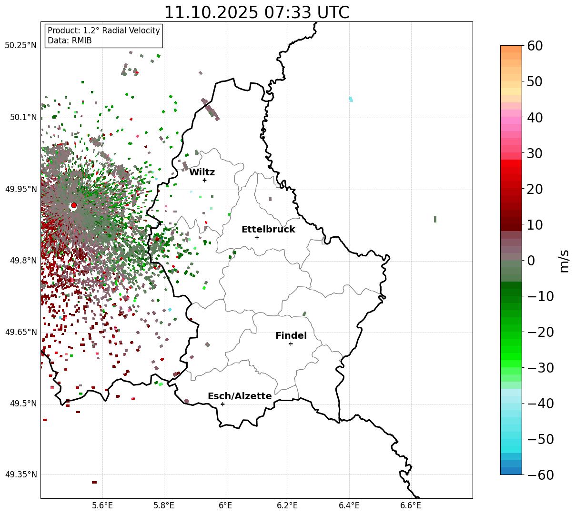
Task: Click the 6.6°E longitude label
Action: pyautogui.click(x=411, y=505)
